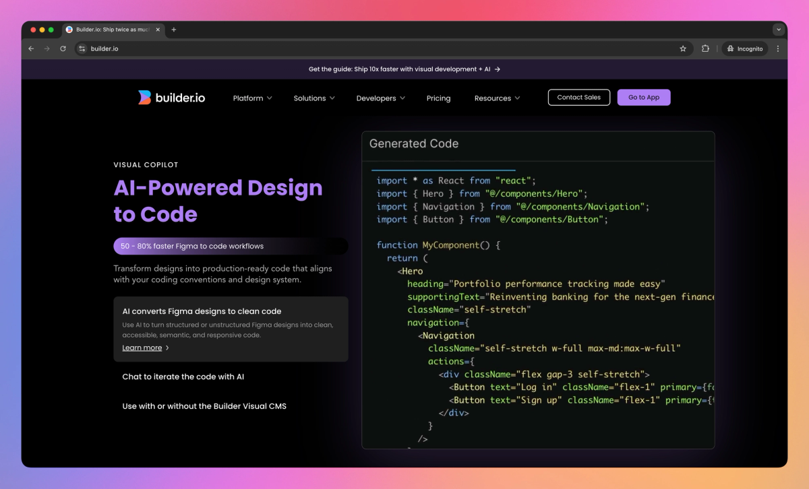Open the Extensions puzzle icon
This screenshot has height=489, width=809.
tap(705, 48)
